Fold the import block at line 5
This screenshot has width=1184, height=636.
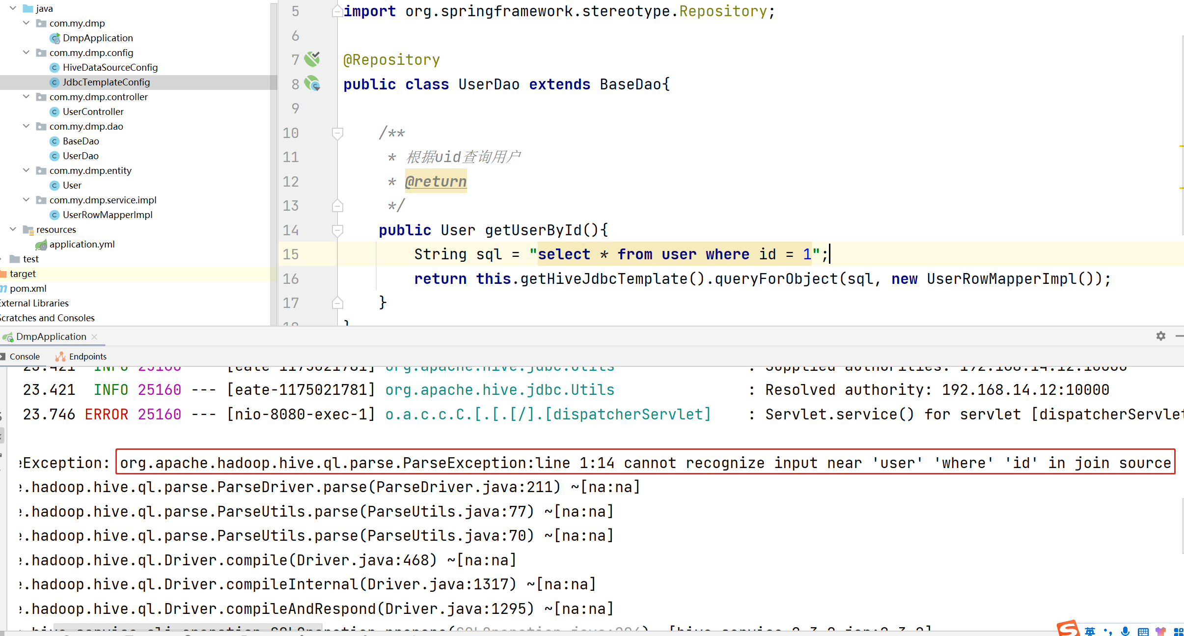click(x=337, y=11)
